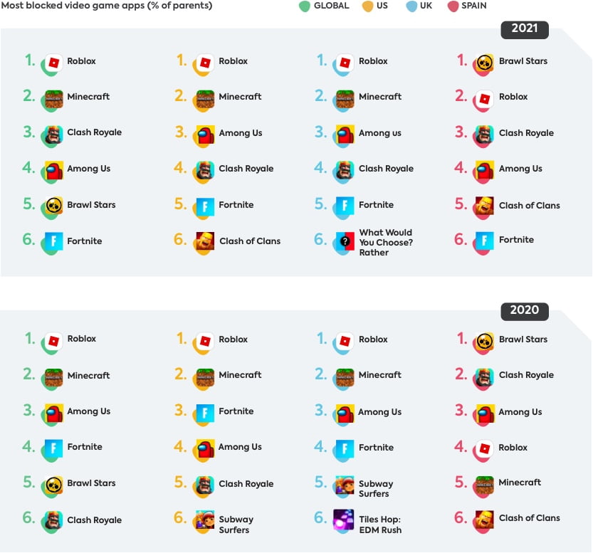Image resolution: width=593 pixels, height=553 pixels.
Task: Click Among Us icon in 2021 US list
Action: click(x=204, y=134)
